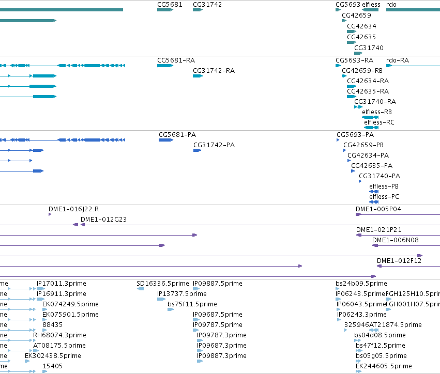The width and height of the screenshot is (440, 374).
Task: Click the CG42635 gene label
Action: pos(361,37)
